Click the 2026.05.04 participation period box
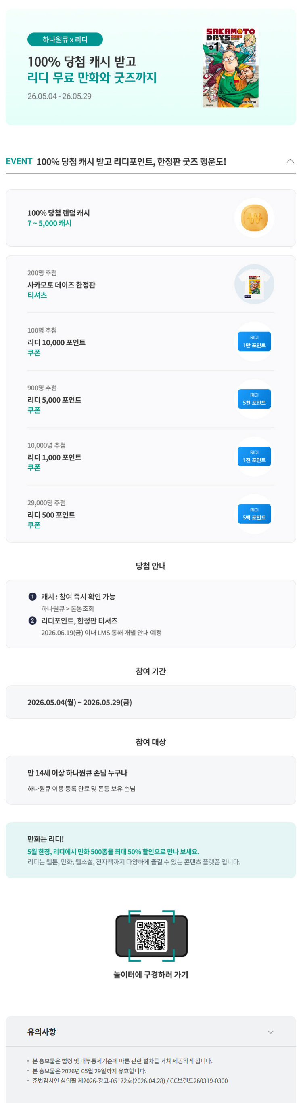The width and height of the screenshot is (303, 1108). (150, 702)
